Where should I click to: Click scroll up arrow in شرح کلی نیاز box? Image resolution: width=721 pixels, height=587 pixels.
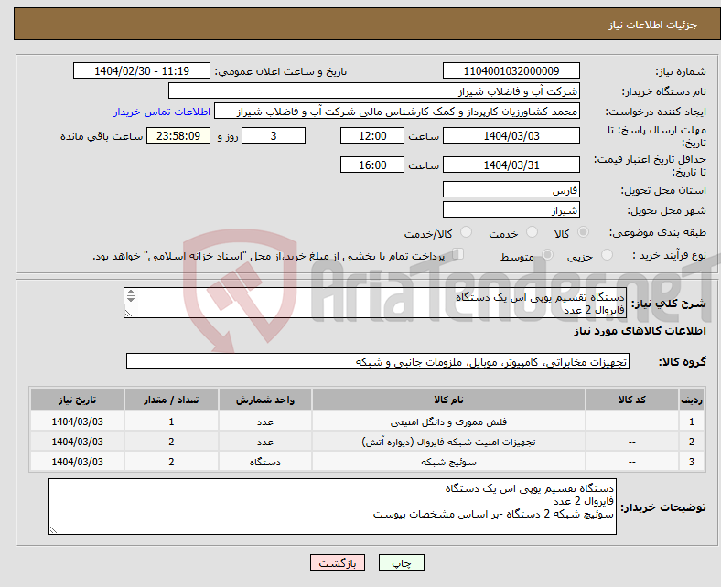point(131,293)
